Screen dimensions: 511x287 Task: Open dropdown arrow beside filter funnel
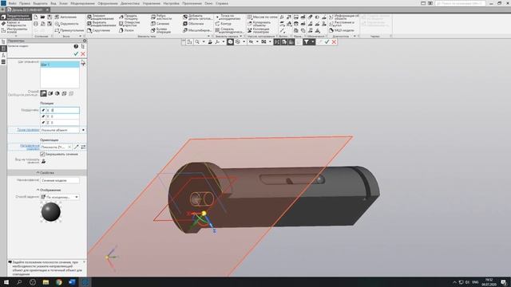[312, 42]
